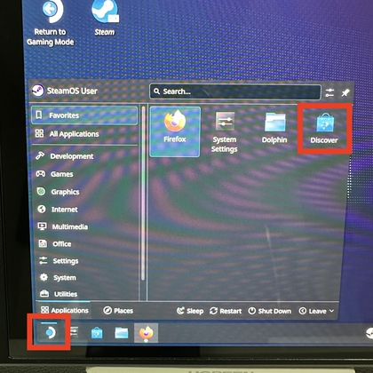Viewport: 373px width, 373px height.
Task: Open the Steam desktop shortcut
Action: (x=105, y=19)
